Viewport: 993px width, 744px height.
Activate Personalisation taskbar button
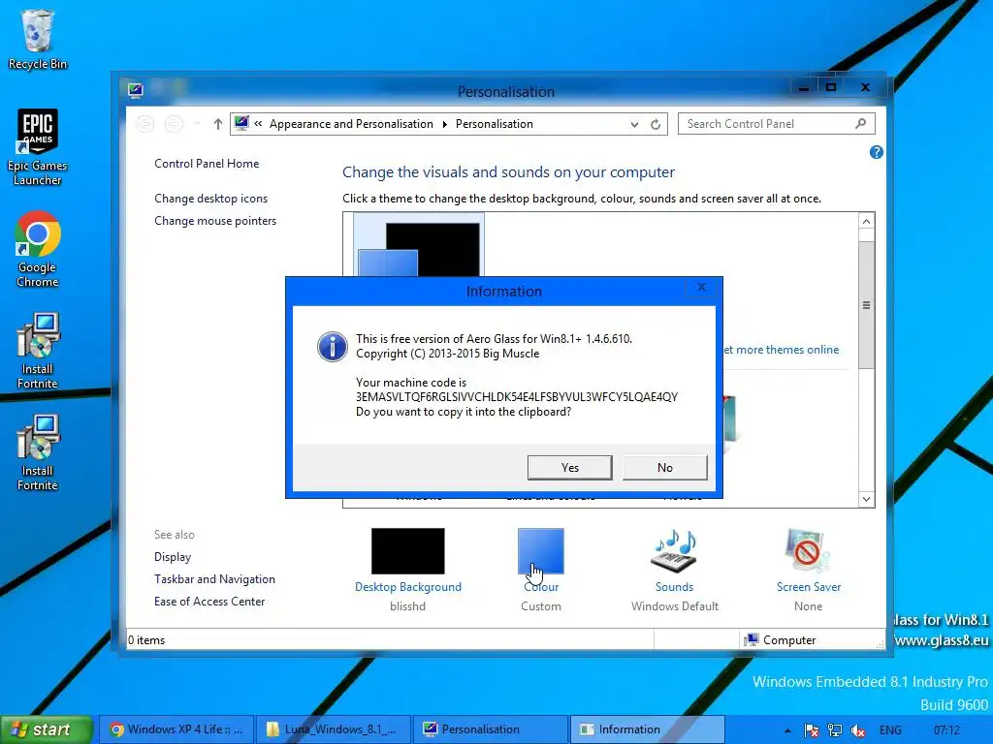[x=490, y=729]
